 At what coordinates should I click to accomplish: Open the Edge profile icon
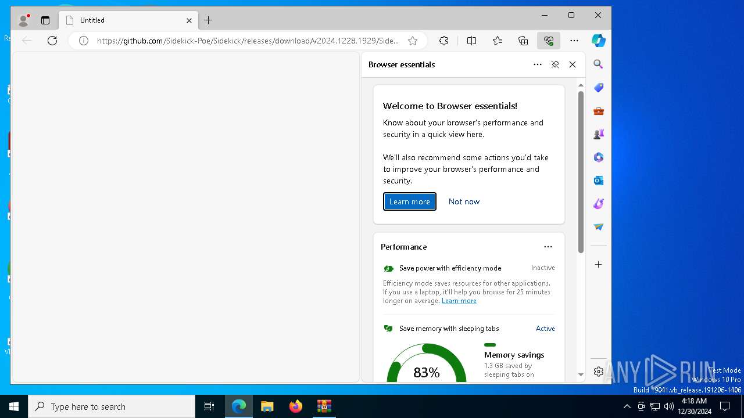(24, 20)
